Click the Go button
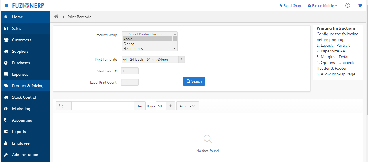The height and width of the screenshot is (162, 368). coord(140,106)
